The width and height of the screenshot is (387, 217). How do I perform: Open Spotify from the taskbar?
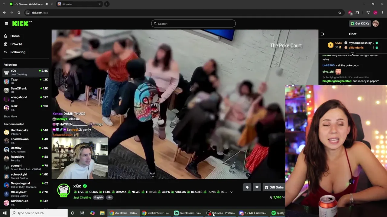[278, 213]
